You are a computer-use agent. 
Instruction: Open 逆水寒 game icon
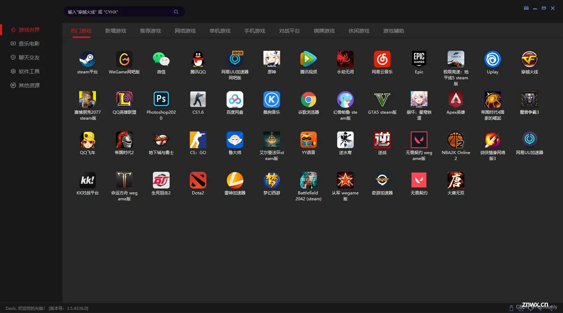[x=345, y=140]
